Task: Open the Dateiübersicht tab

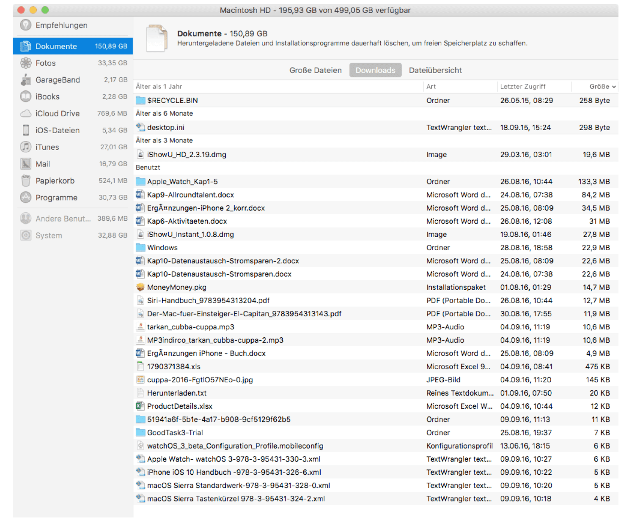Action: [435, 70]
